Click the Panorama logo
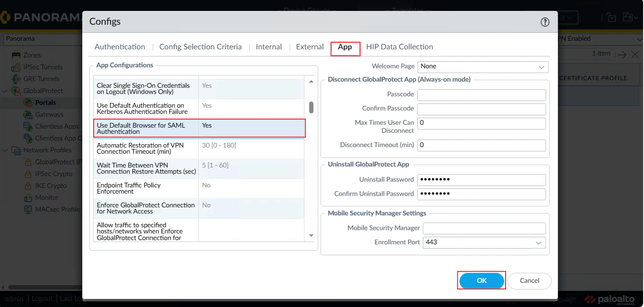The width and height of the screenshot is (644, 307). click(x=41, y=18)
